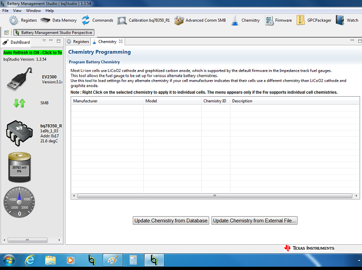Screen dimensions: 362x270
Task: Show hidden system tray icons
Action: click(x=359, y=260)
